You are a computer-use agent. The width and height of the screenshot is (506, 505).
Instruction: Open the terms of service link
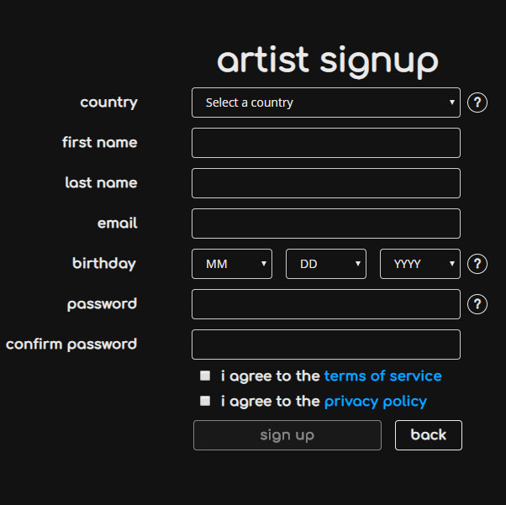[x=382, y=376]
